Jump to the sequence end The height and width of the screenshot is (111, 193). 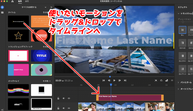[125, 80]
